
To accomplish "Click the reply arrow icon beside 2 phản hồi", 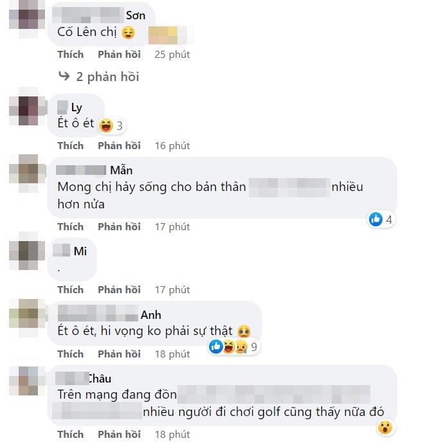I will [64, 76].
